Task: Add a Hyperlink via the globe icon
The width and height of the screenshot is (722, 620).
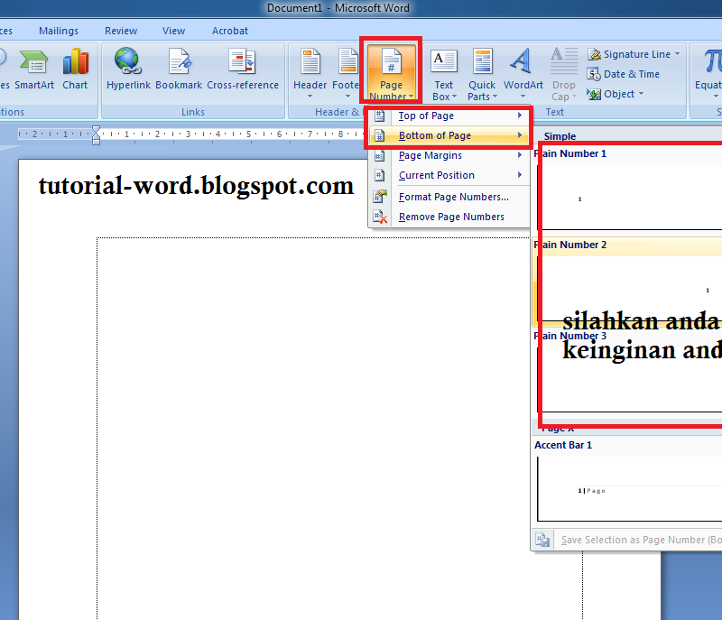Action: coord(128,70)
